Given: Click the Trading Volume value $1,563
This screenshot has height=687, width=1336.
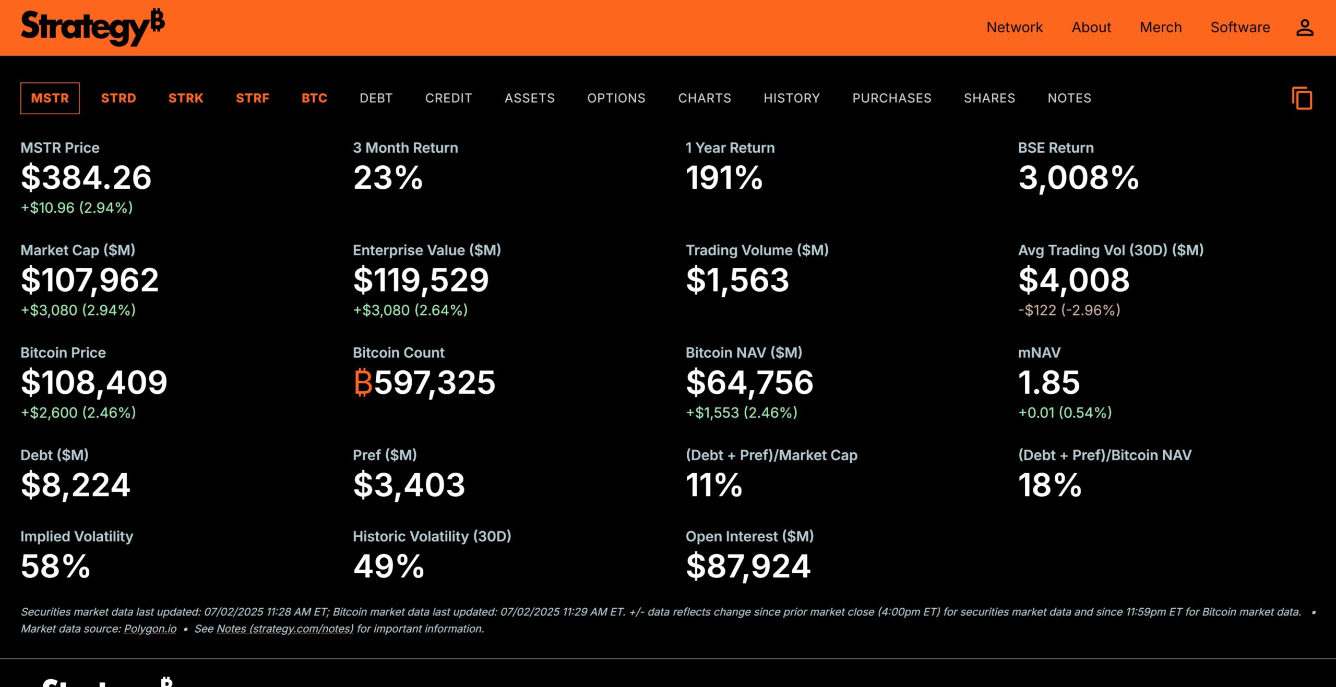Looking at the screenshot, I should (737, 280).
